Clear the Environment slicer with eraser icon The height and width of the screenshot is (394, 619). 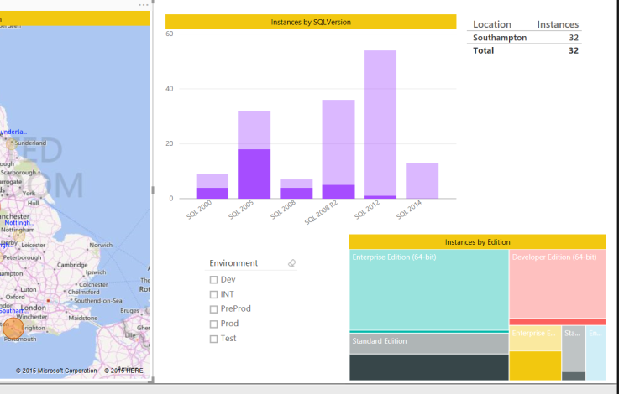point(292,263)
